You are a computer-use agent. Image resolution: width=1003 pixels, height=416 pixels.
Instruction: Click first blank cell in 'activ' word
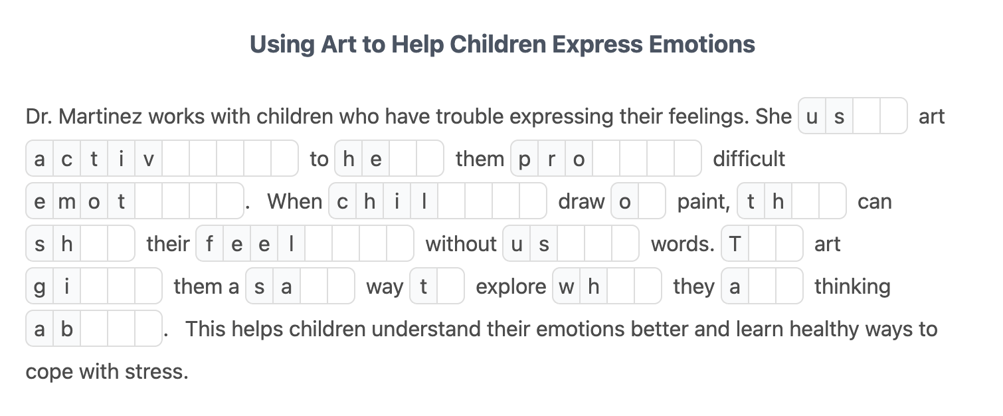pos(175,159)
